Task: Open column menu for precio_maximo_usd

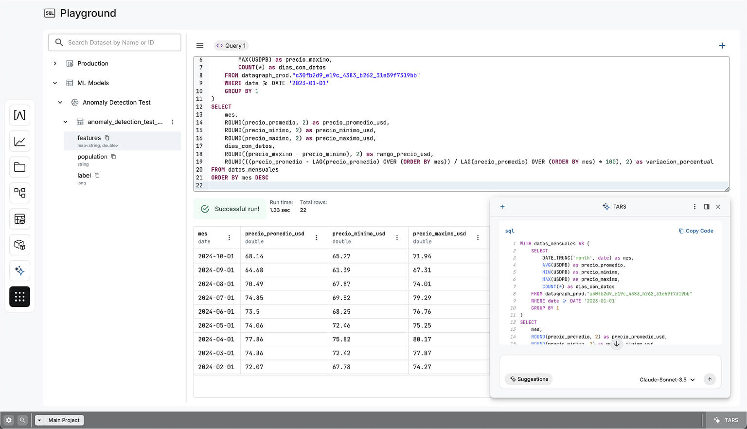Action: (x=478, y=238)
